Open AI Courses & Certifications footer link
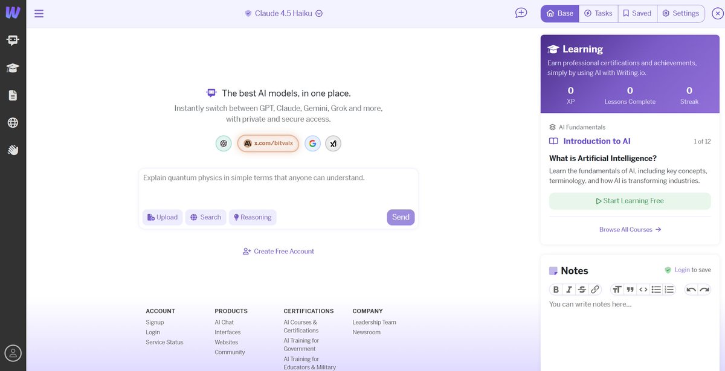The width and height of the screenshot is (725, 371). point(301,326)
